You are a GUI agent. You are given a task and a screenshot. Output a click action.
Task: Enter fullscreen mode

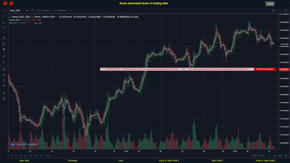(x=280, y=10)
